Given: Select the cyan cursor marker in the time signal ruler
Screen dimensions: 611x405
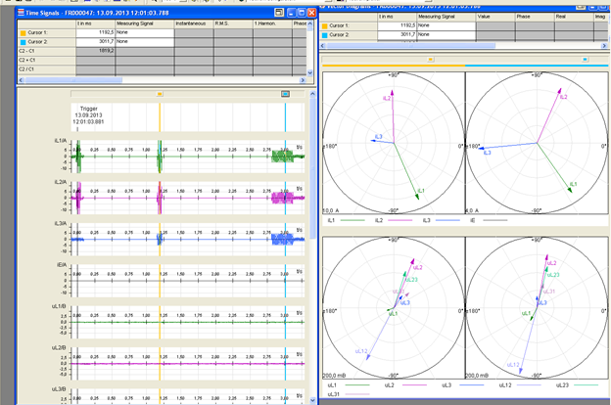Looking at the screenshot, I should (285, 94).
